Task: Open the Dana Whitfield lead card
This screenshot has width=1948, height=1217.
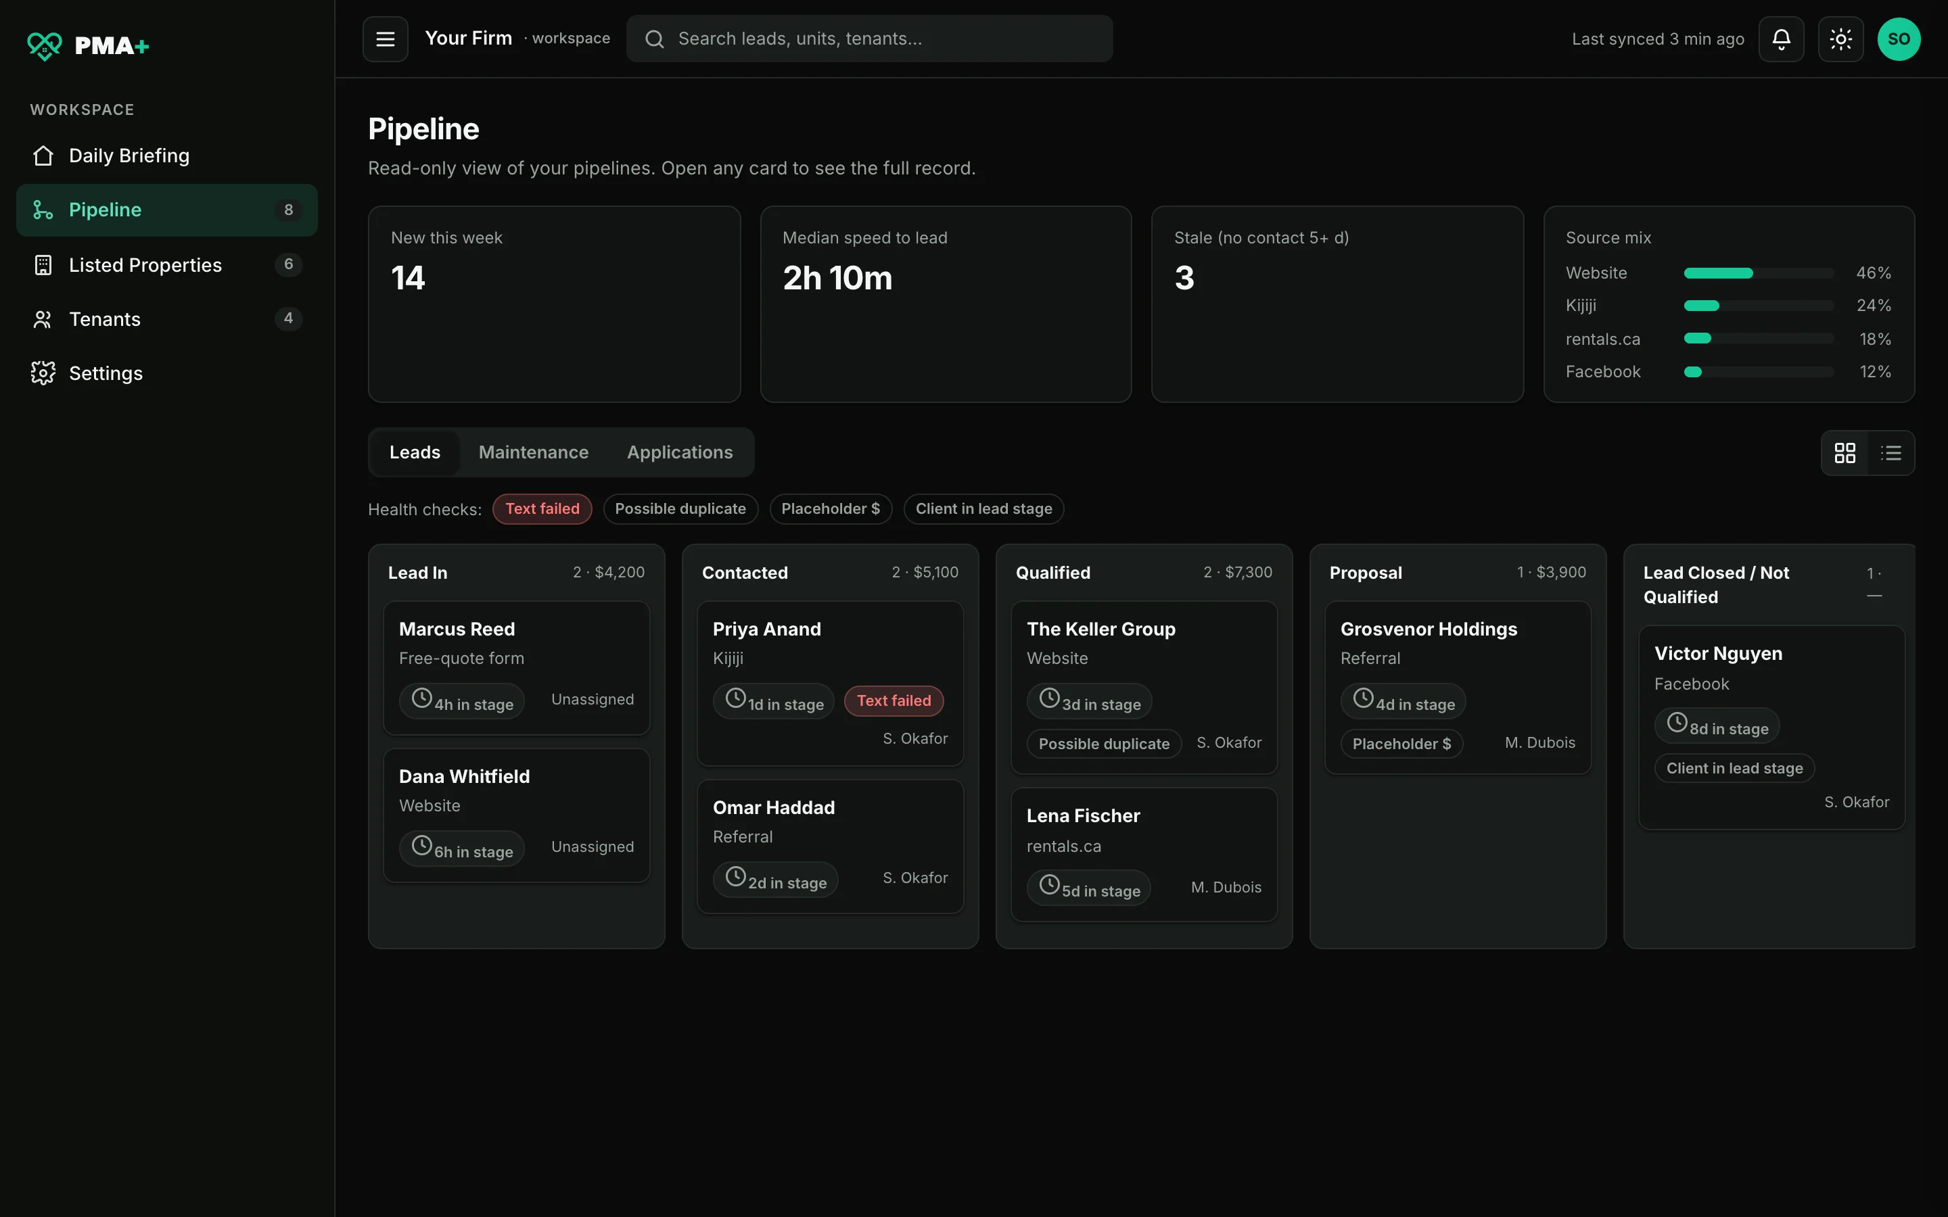Action: [516, 815]
